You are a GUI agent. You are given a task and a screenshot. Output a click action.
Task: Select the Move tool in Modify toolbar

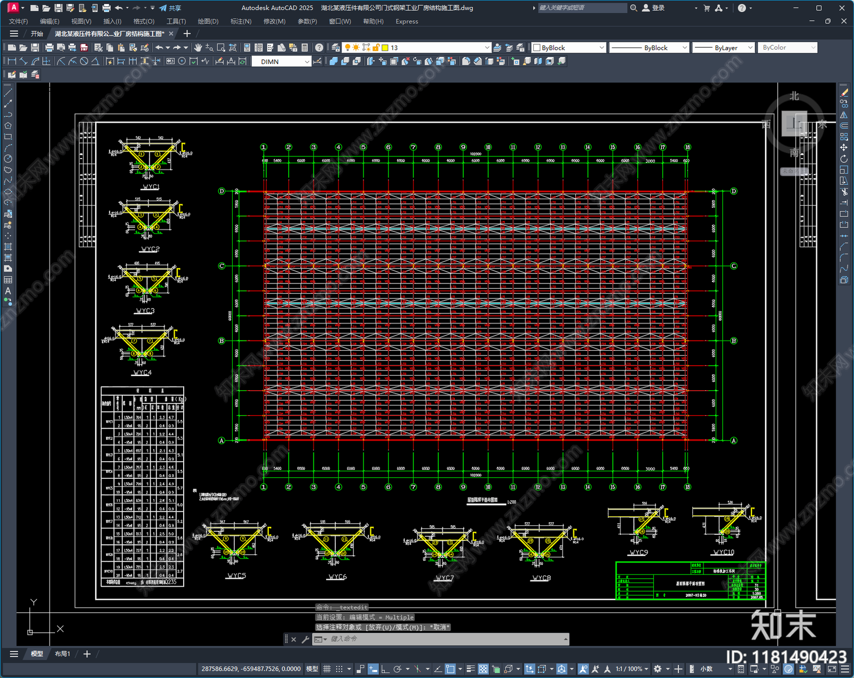pyautogui.click(x=844, y=147)
